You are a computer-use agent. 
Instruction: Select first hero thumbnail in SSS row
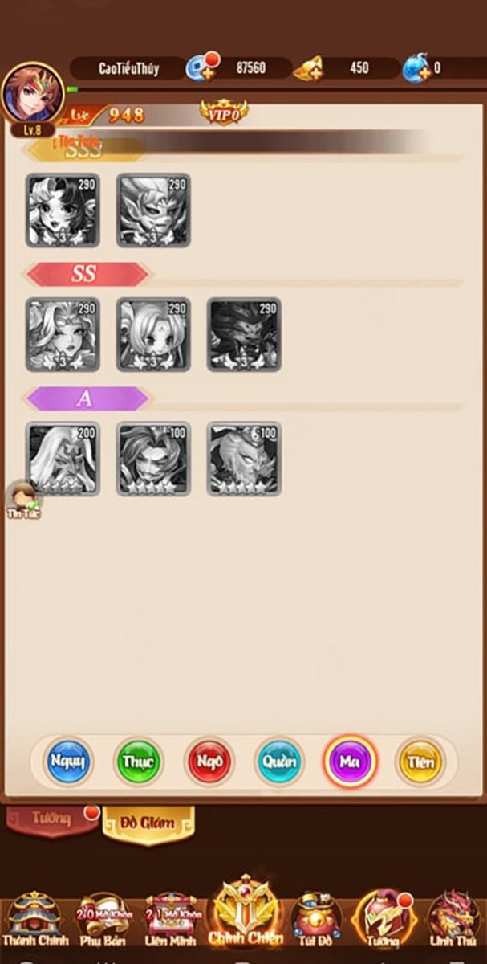click(63, 210)
